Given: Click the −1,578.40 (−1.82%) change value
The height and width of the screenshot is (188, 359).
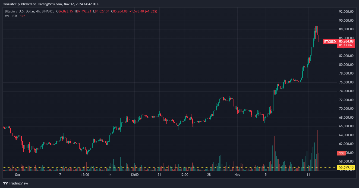Looking at the screenshot, I should coord(143,11).
